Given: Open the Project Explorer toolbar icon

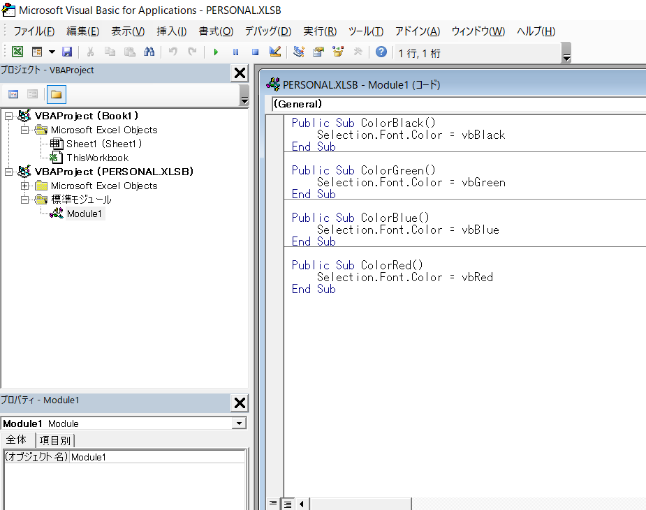Looking at the screenshot, I should point(299,52).
